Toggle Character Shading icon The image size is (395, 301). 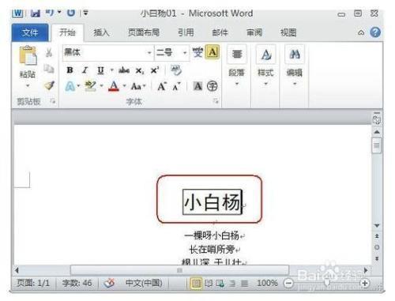coord(197,86)
